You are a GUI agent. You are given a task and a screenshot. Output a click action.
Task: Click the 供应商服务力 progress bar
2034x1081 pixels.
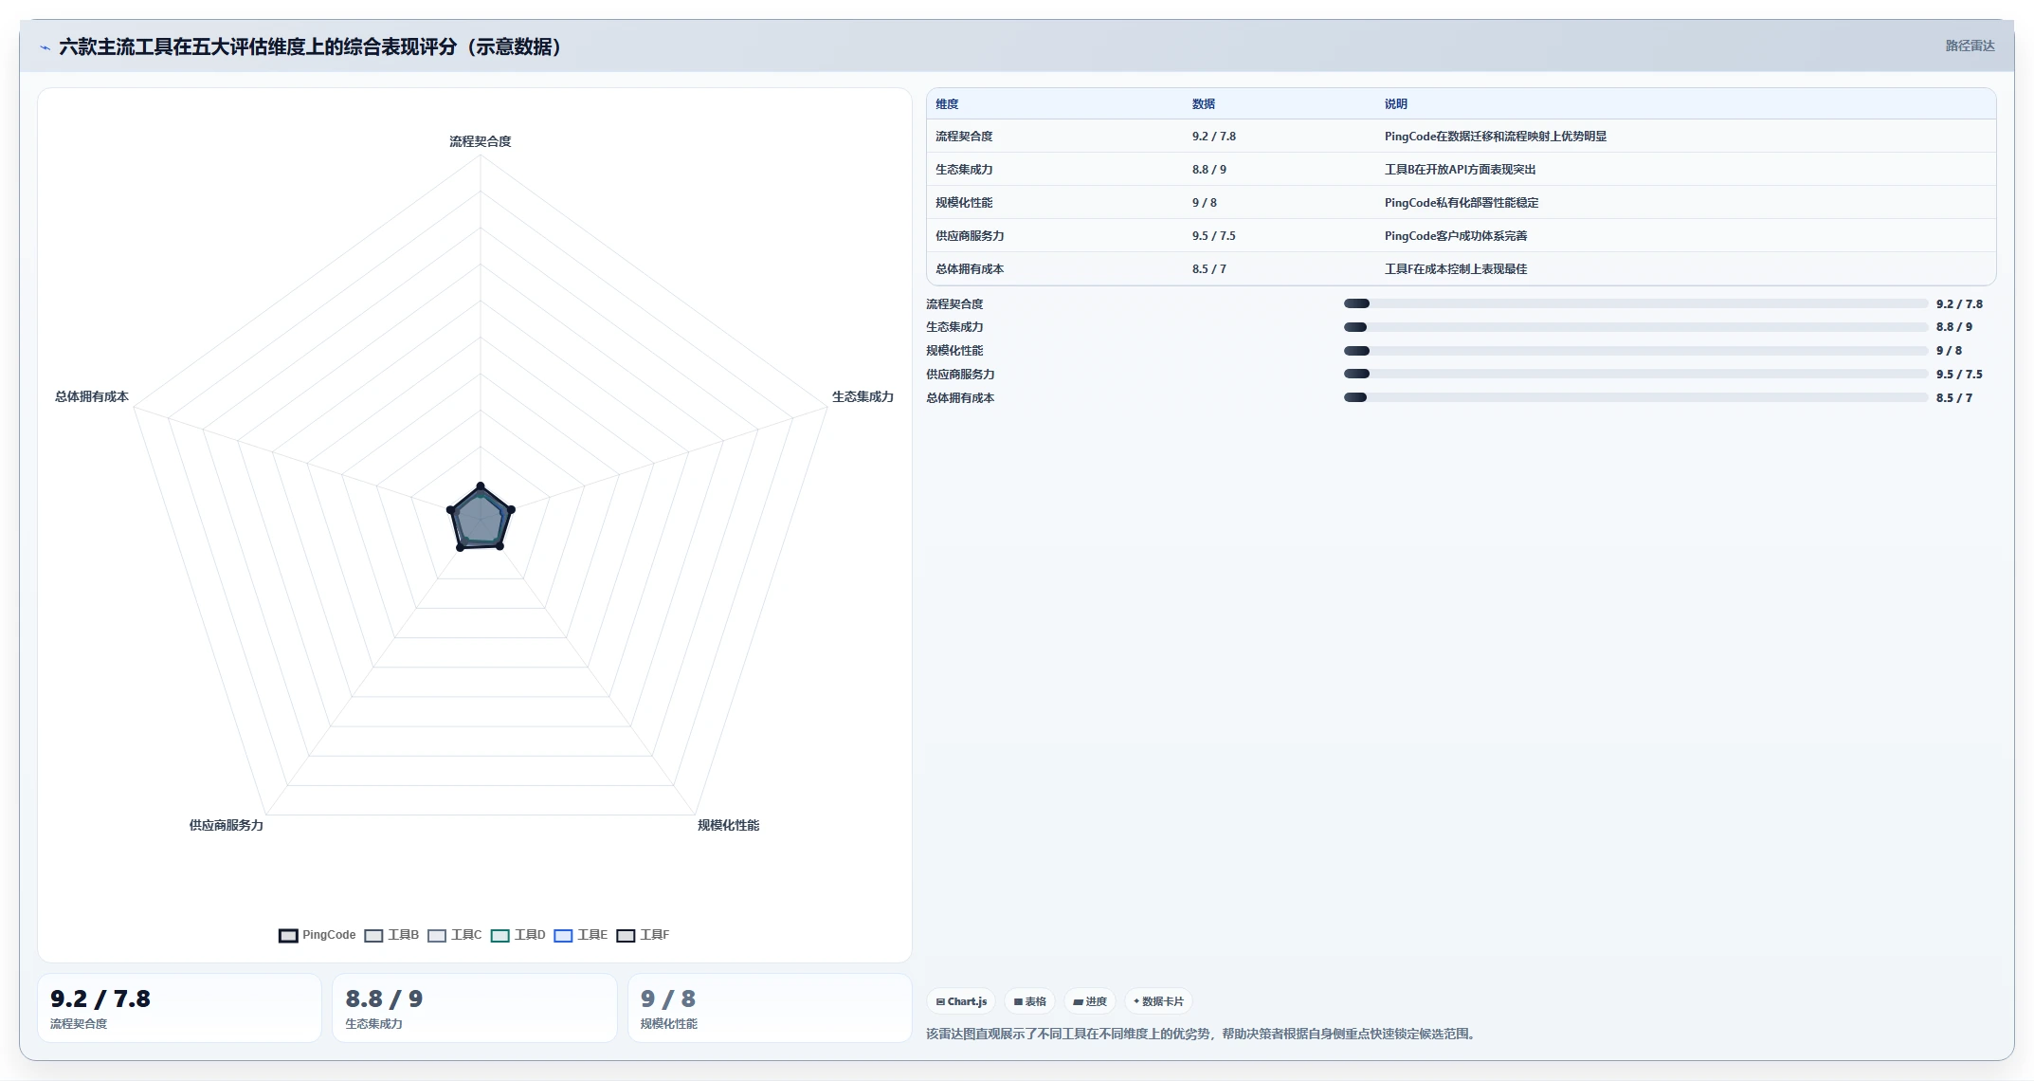coord(1636,374)
